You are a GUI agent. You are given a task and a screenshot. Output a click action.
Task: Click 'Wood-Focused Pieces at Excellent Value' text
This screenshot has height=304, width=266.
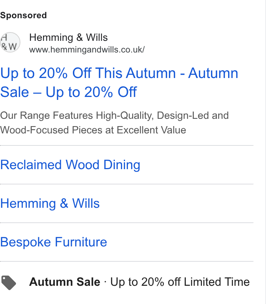pos(93,130)
